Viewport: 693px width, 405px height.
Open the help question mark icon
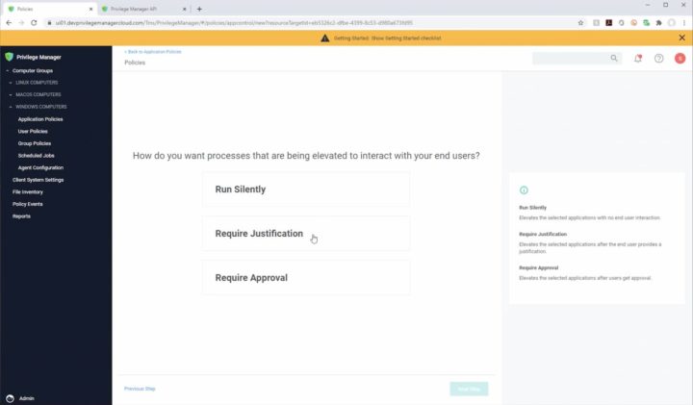[x=658, y=59]
